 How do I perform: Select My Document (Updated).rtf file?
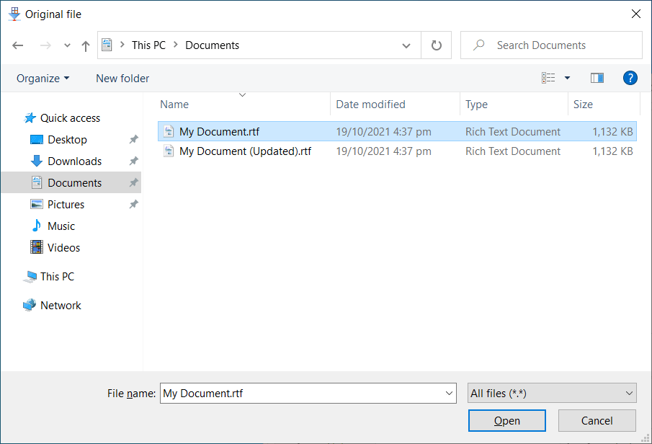coord(397,151)
